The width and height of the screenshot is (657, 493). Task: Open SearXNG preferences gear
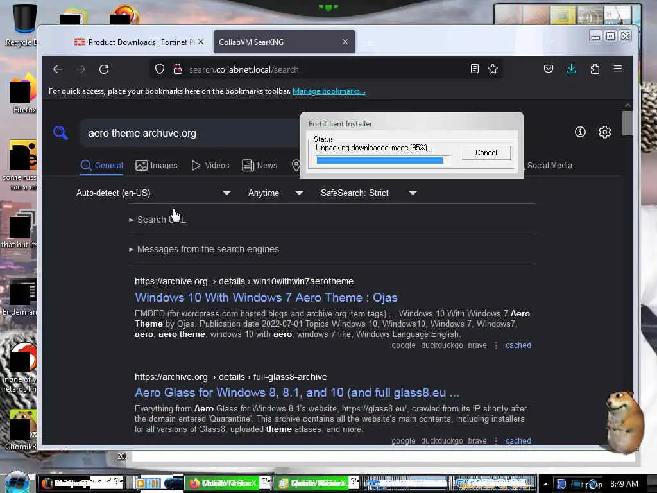pyautogui.click(x=604, y=132)
